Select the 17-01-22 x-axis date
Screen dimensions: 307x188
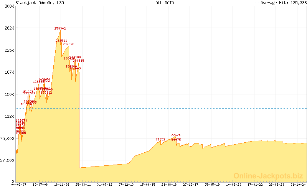[x=255, y=185]
